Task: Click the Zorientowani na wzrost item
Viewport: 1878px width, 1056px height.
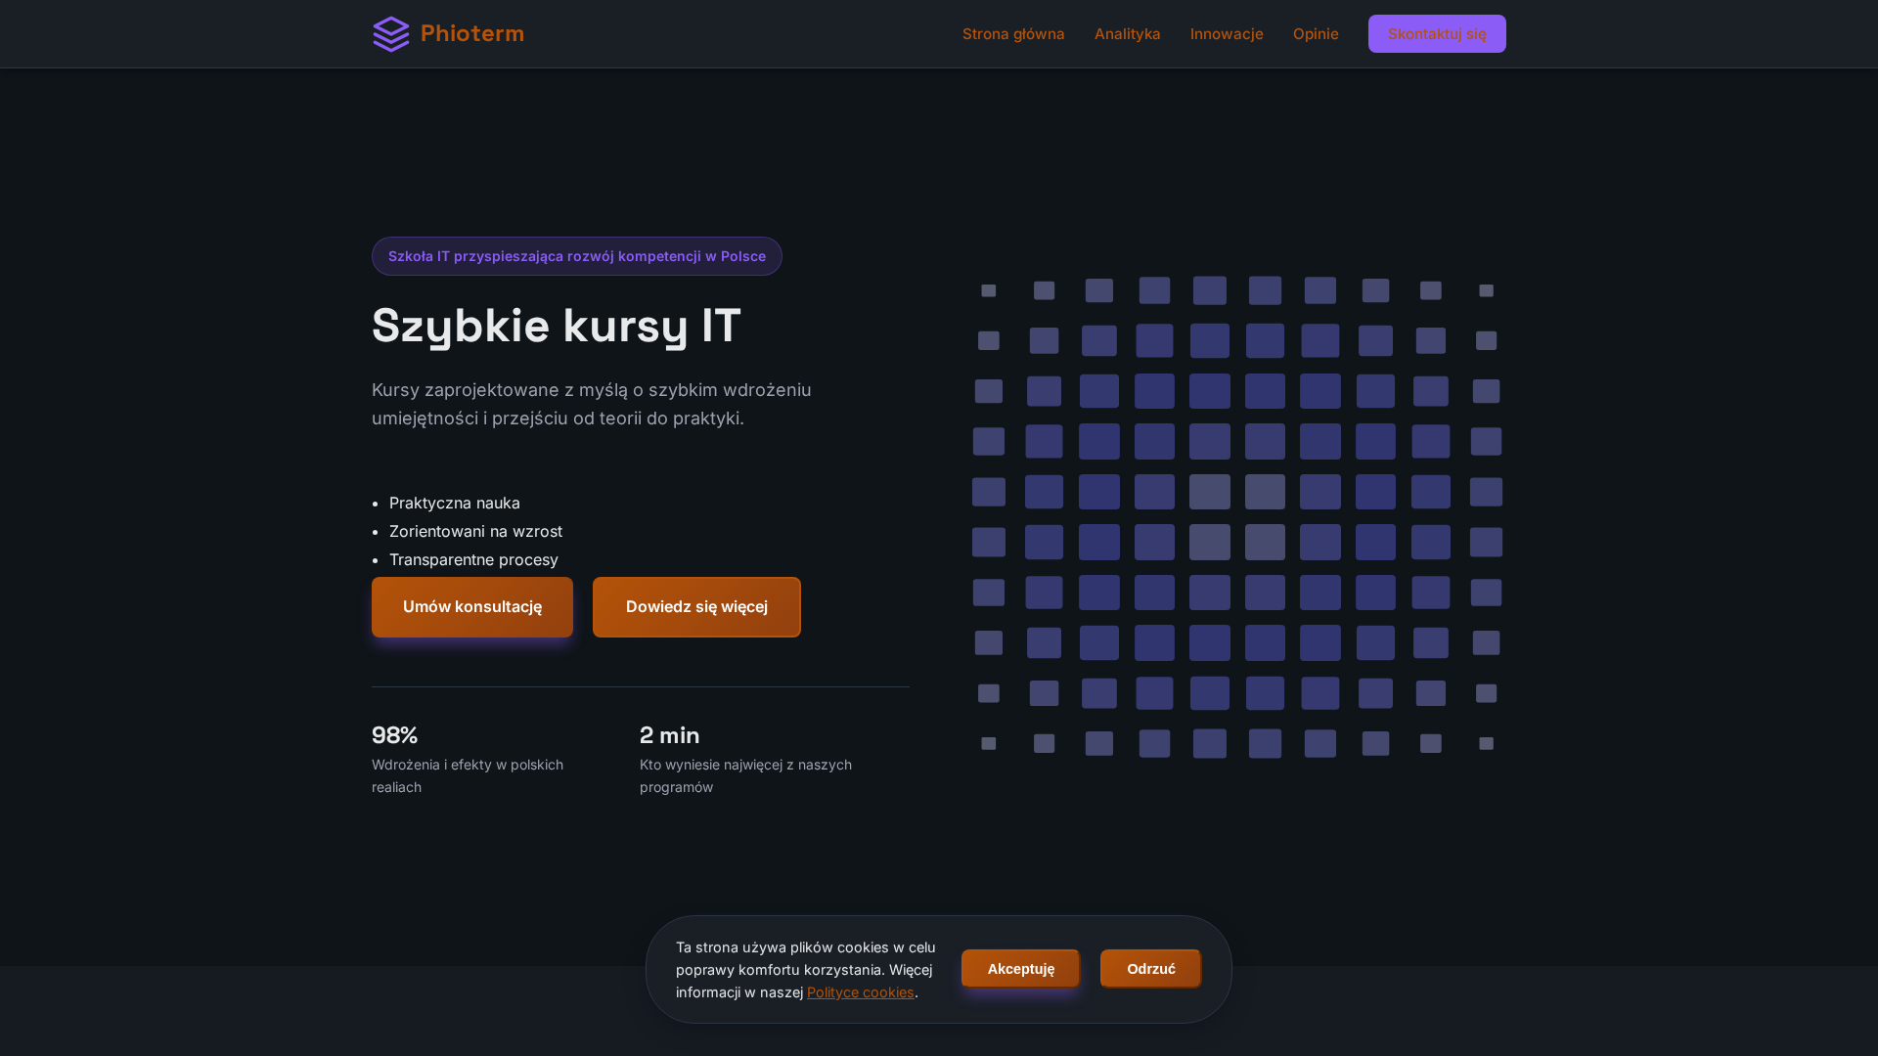Action: [475, 531]
